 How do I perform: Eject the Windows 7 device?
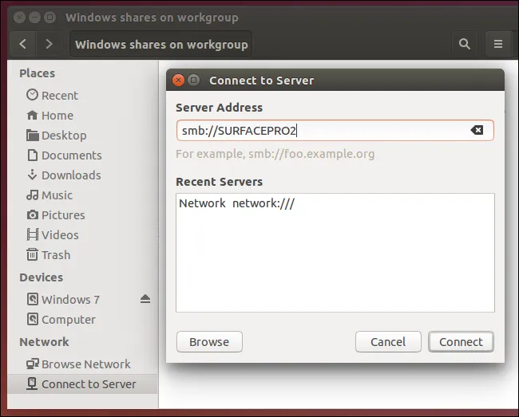[145, 299]
